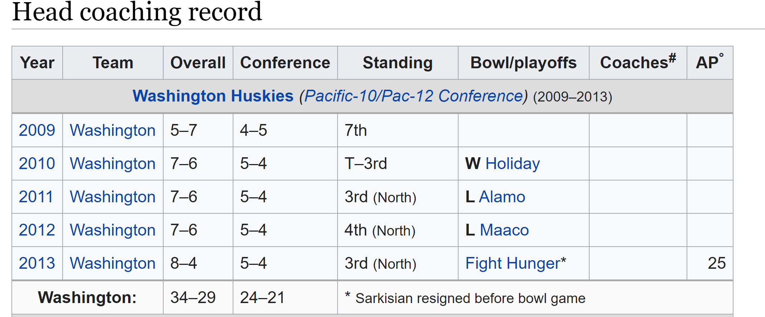This screenshot has width=765, height=317.
Task: Click Washington team link in 2010 row
Action: pyautogui.click(x=112, y=164)
